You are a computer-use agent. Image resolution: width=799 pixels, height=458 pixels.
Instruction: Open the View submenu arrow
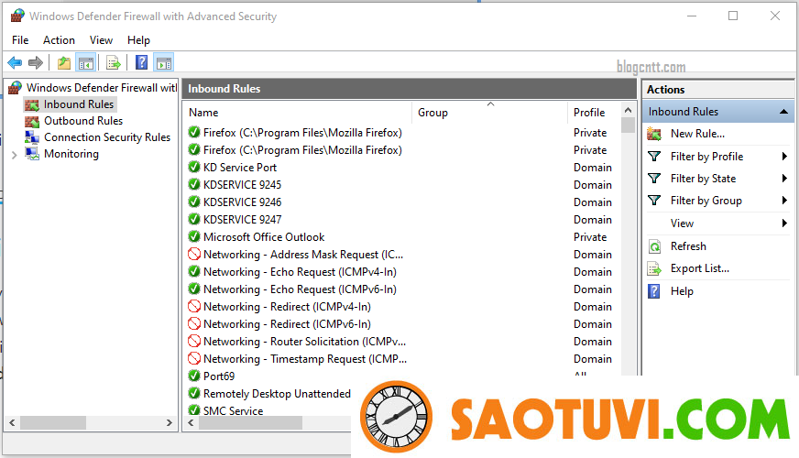784,224
